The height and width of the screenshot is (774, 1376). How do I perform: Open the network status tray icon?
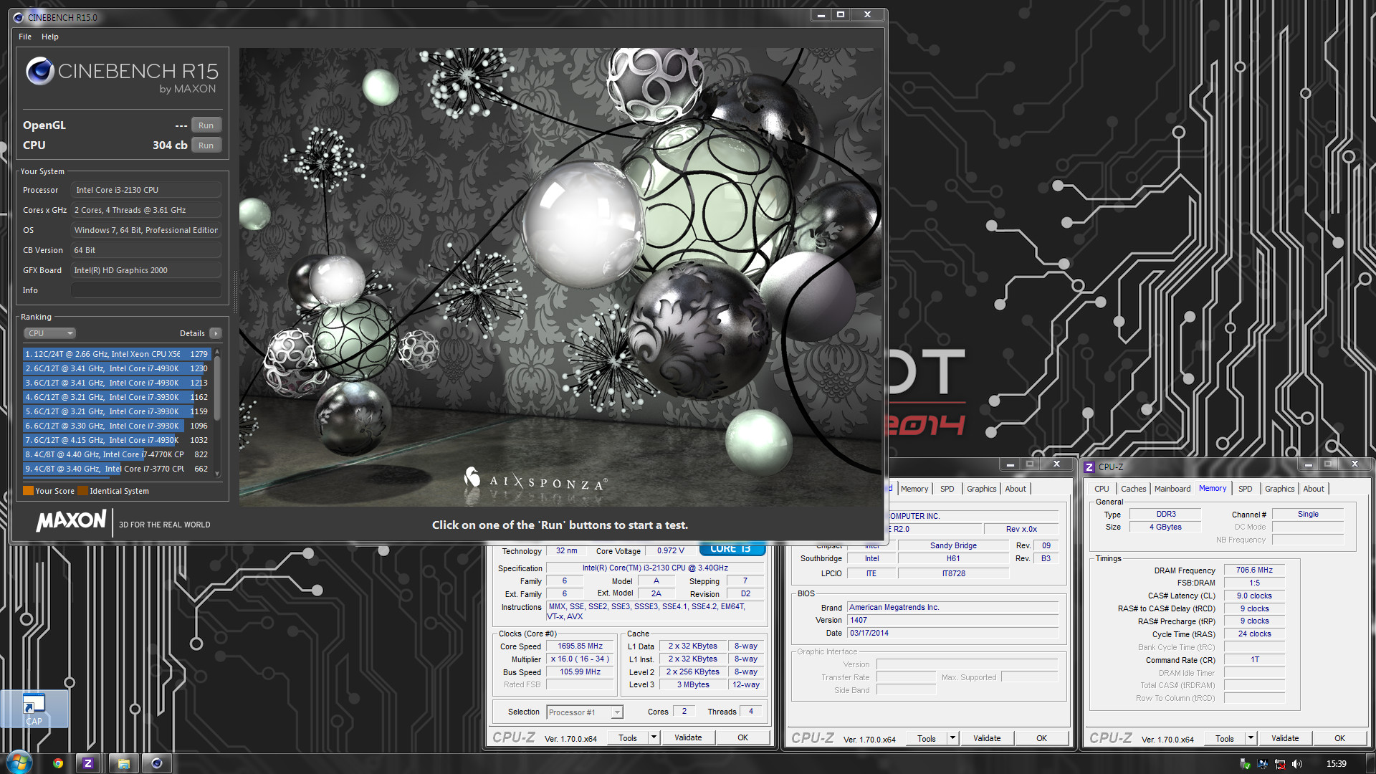point(1280,764)
